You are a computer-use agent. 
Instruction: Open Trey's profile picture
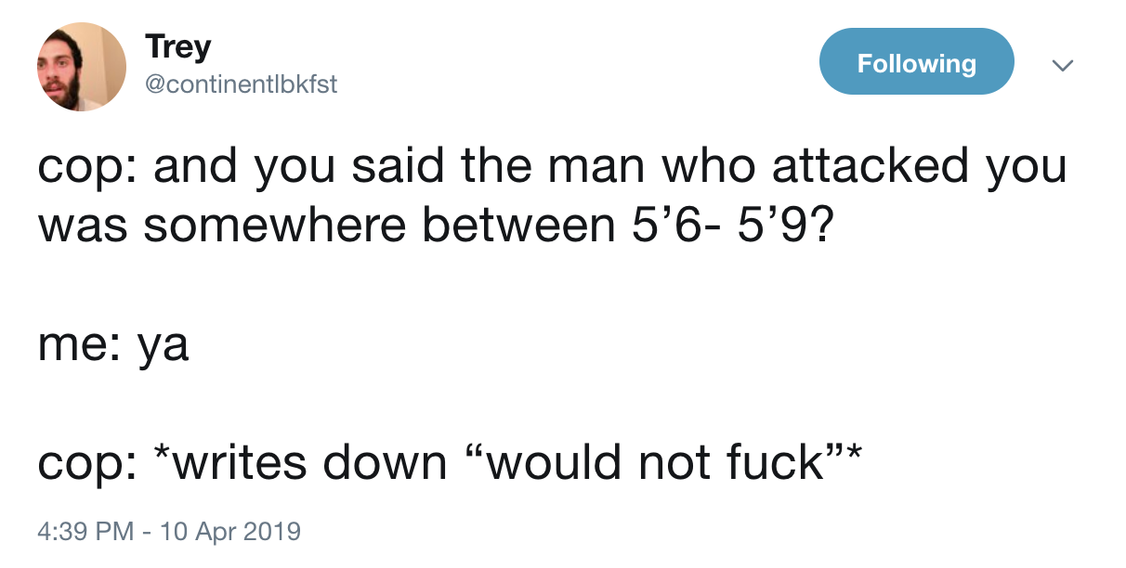pos(82,67)
